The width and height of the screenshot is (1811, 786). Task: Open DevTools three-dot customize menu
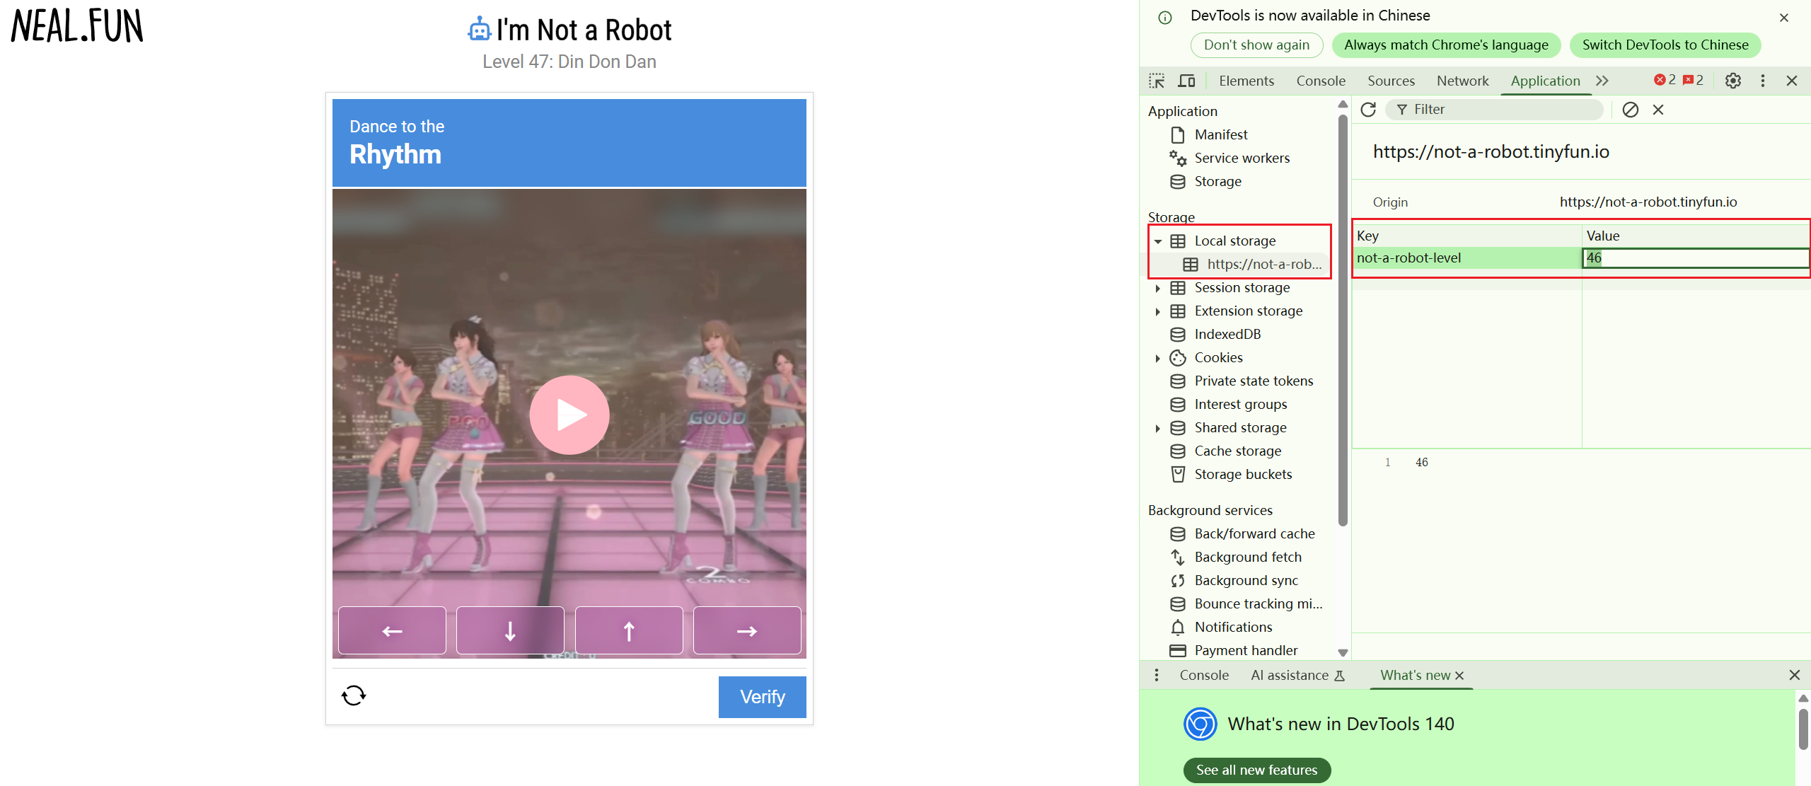(x=1762, y=81)
